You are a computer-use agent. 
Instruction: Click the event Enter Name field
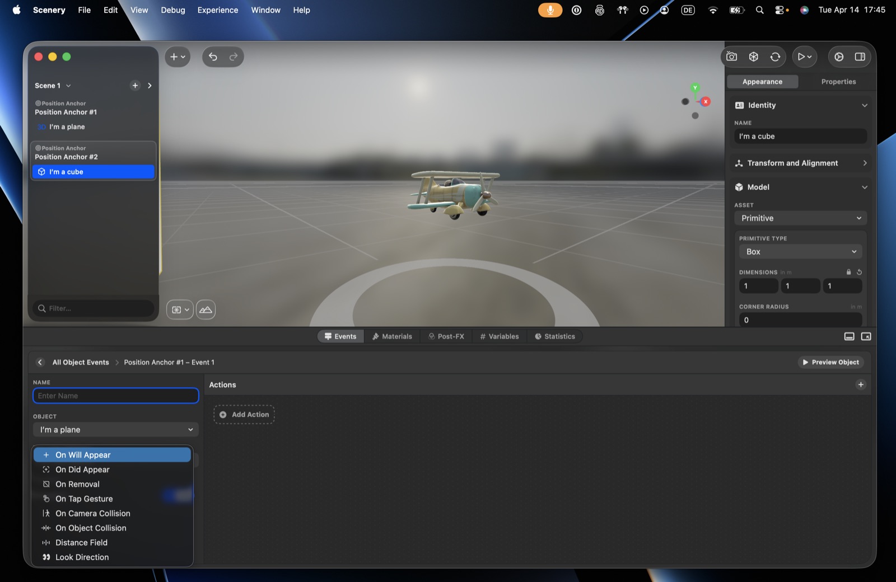pos(116,396)
